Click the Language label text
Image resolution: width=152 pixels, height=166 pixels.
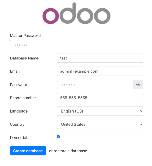tap(19, 111)
